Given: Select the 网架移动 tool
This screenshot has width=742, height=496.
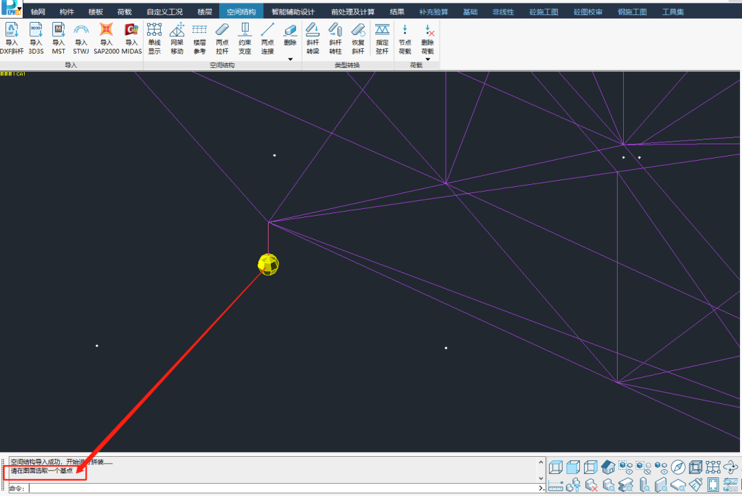Looking at the screenshot, I should [x=177, y=38].
